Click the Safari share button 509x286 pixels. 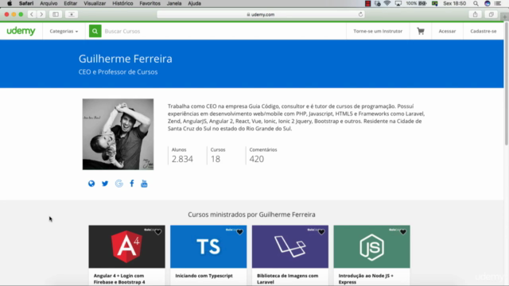pyautogui.click(x=476, y=14)
